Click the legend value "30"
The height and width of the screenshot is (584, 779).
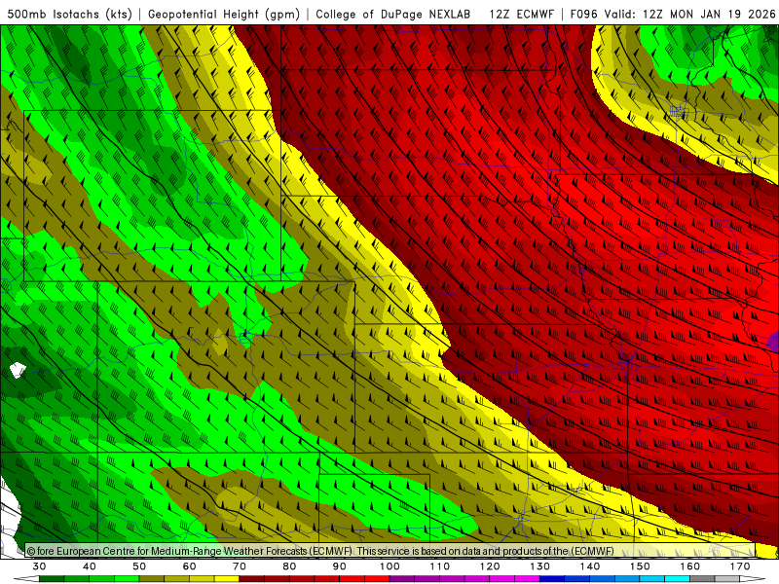point(39,566)
